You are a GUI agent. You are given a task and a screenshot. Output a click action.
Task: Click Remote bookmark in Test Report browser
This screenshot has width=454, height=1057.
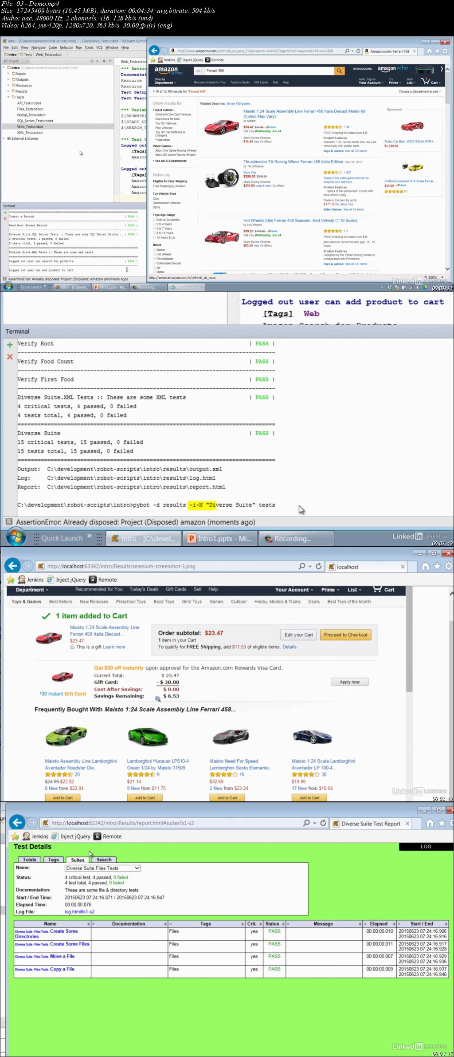tap(107, 836)
